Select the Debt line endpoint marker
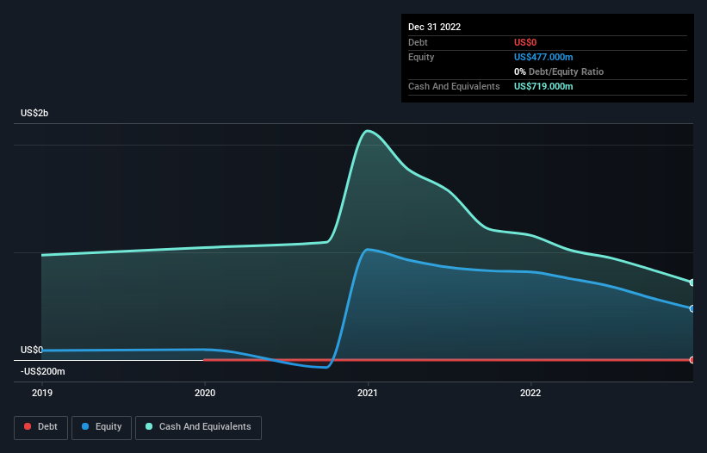The width and height of the screenshot is (707, 453). pyautogui.click(x=692, y=360)
